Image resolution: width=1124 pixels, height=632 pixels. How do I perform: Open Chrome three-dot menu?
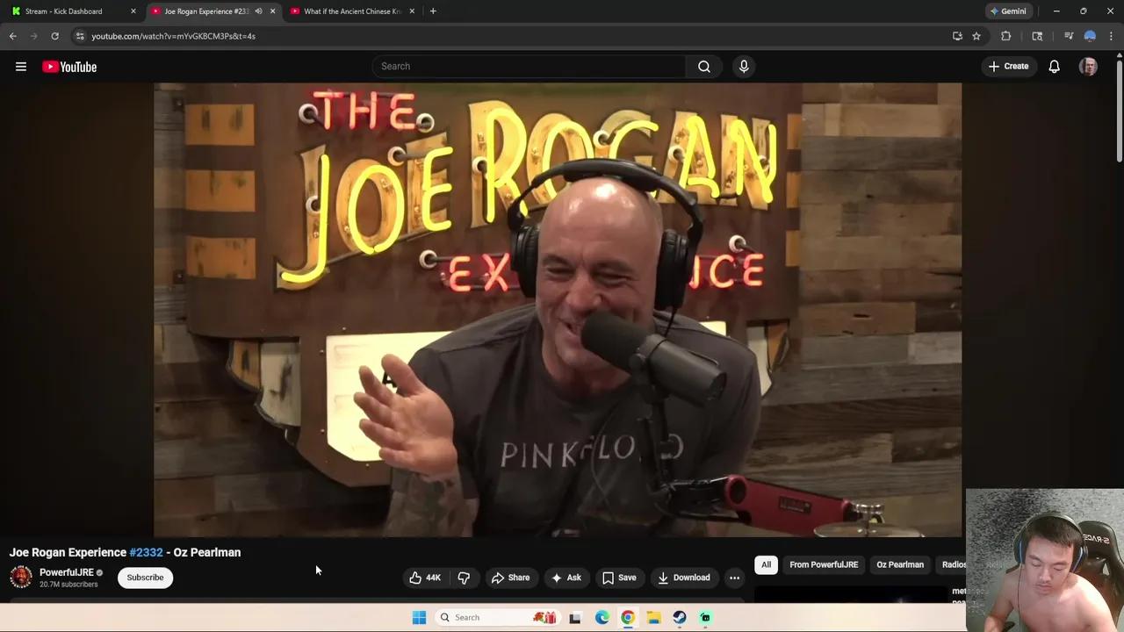1111,36
